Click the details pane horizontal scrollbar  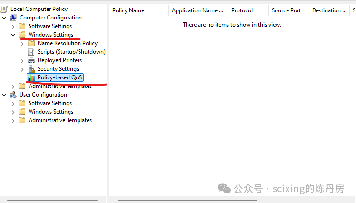click(x=188, y=200)
